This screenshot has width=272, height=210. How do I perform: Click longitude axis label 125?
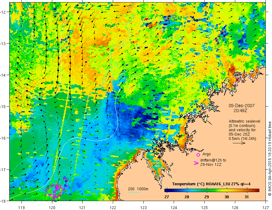coord(205,208)
